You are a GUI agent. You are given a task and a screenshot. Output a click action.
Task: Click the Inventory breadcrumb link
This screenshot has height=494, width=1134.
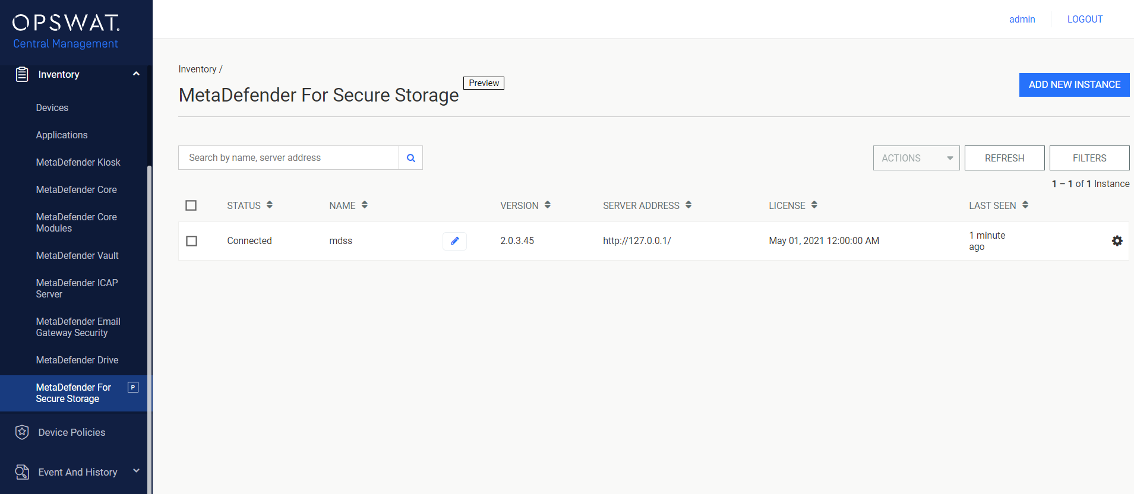coord(197,69)
